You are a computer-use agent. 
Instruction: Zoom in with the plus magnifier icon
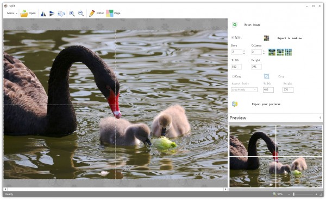pos(72,14)
